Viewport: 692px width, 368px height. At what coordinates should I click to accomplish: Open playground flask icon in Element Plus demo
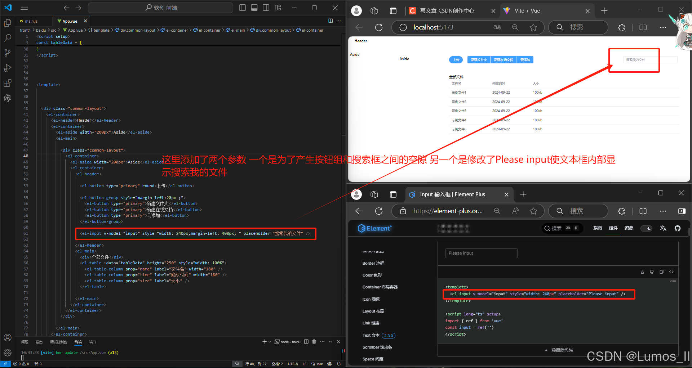(x=642, y=272)
